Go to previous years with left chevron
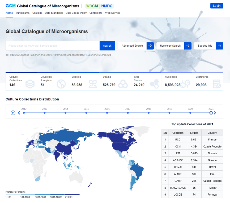Viewport: 230px width, 203px height. 19,113
